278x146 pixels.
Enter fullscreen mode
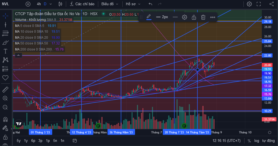click(259, 4)
